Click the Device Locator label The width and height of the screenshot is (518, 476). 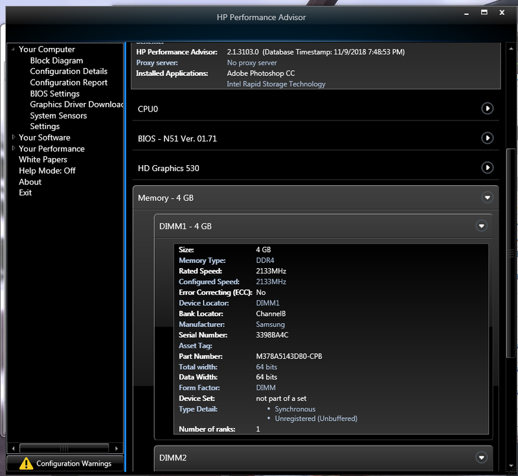pos(204,303)
